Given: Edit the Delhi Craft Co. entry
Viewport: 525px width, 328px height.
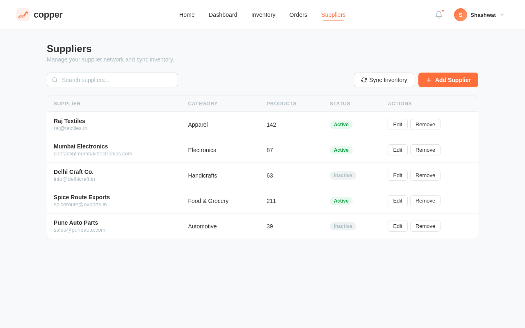Looking at the screenshot, I should point(397,175).
